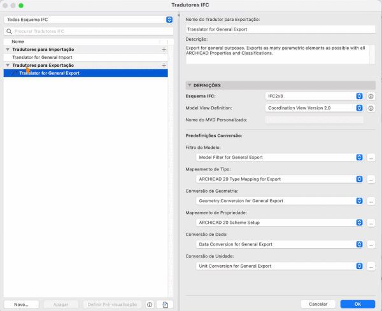Image resolution: width=382 pixels, height=311 pixels.
Task: Open ellipsis options for Conversão de Unidade
Action: coord(371,266)
